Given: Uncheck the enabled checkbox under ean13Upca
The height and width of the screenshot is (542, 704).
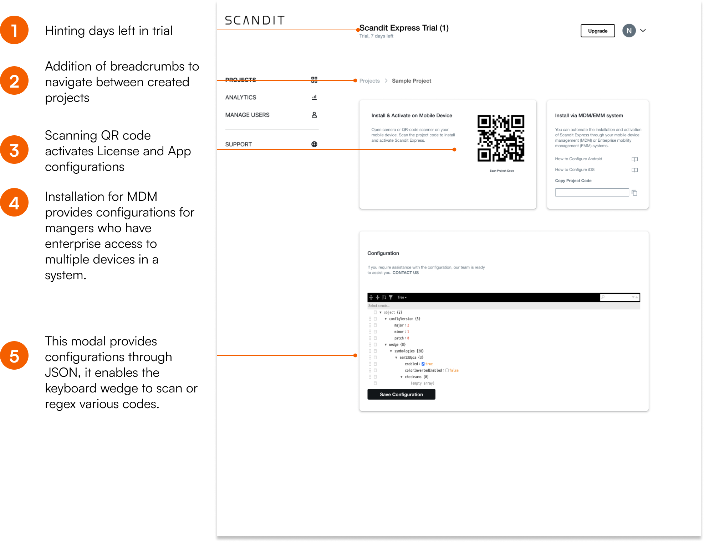Looking at the screenshot, I should pos(423,364).
